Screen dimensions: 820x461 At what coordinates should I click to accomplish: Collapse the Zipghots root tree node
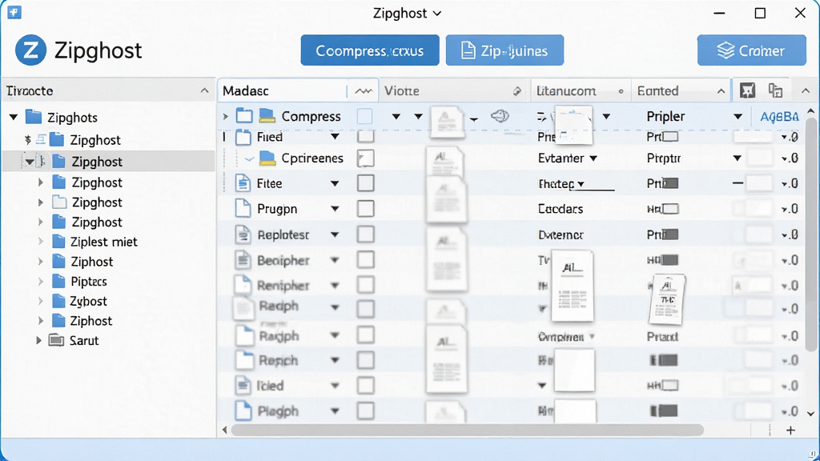[14, 117]
